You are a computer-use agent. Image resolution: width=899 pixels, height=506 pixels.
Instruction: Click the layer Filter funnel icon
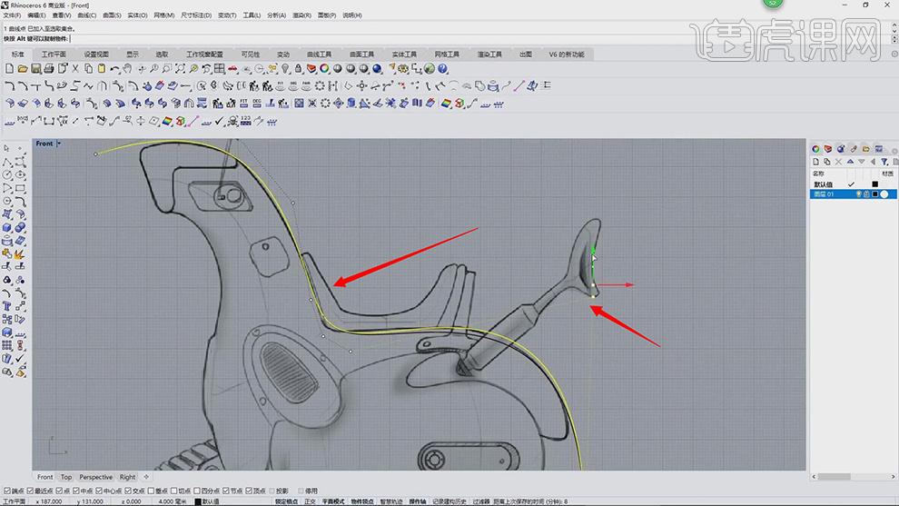884,162
